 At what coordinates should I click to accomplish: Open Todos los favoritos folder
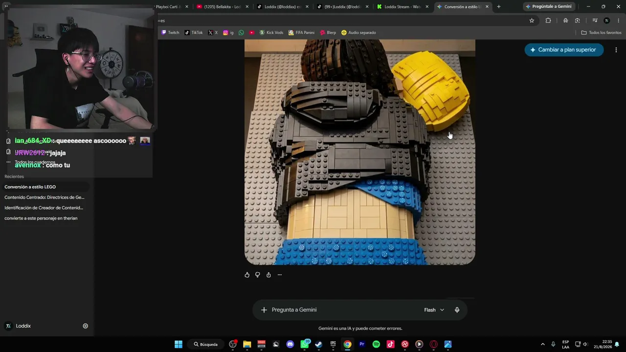click(x=601, y=33)
